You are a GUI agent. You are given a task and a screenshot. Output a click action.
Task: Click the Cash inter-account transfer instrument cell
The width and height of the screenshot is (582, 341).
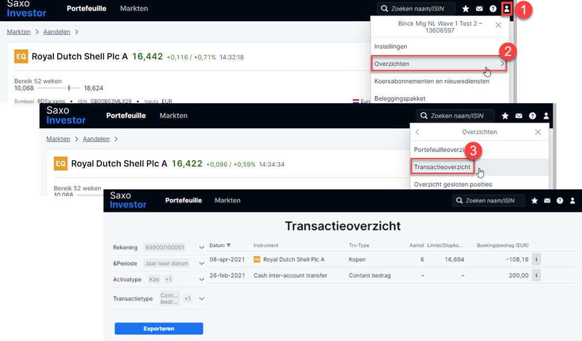pyautogui.click(x=290, y=275)
